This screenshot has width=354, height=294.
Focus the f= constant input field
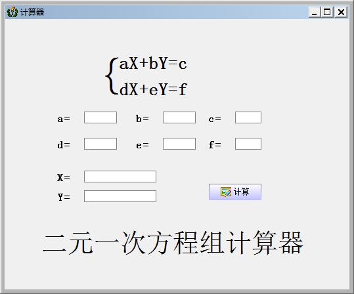click(248, 144)
